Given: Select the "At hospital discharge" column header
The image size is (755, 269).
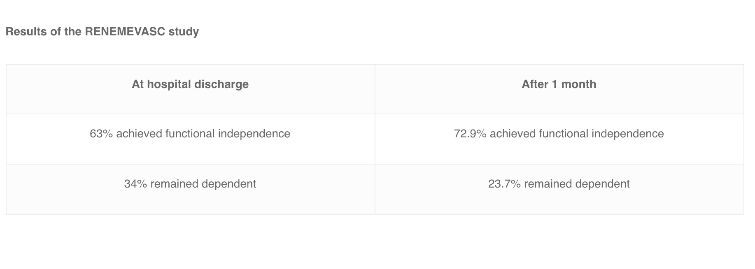Looking at the screenshot, I should [190, 84].
